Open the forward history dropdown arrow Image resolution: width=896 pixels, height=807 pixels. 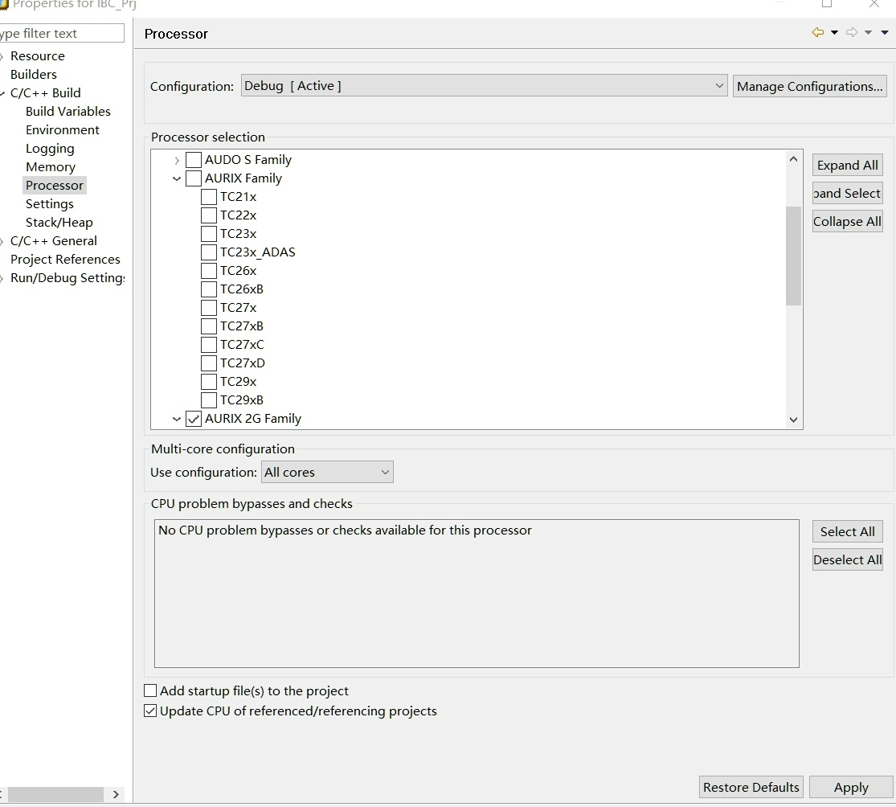(868, 33)
